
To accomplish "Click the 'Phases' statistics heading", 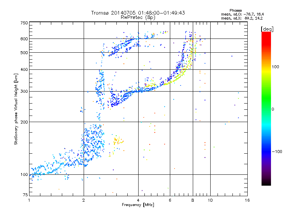I will [235, 11].
